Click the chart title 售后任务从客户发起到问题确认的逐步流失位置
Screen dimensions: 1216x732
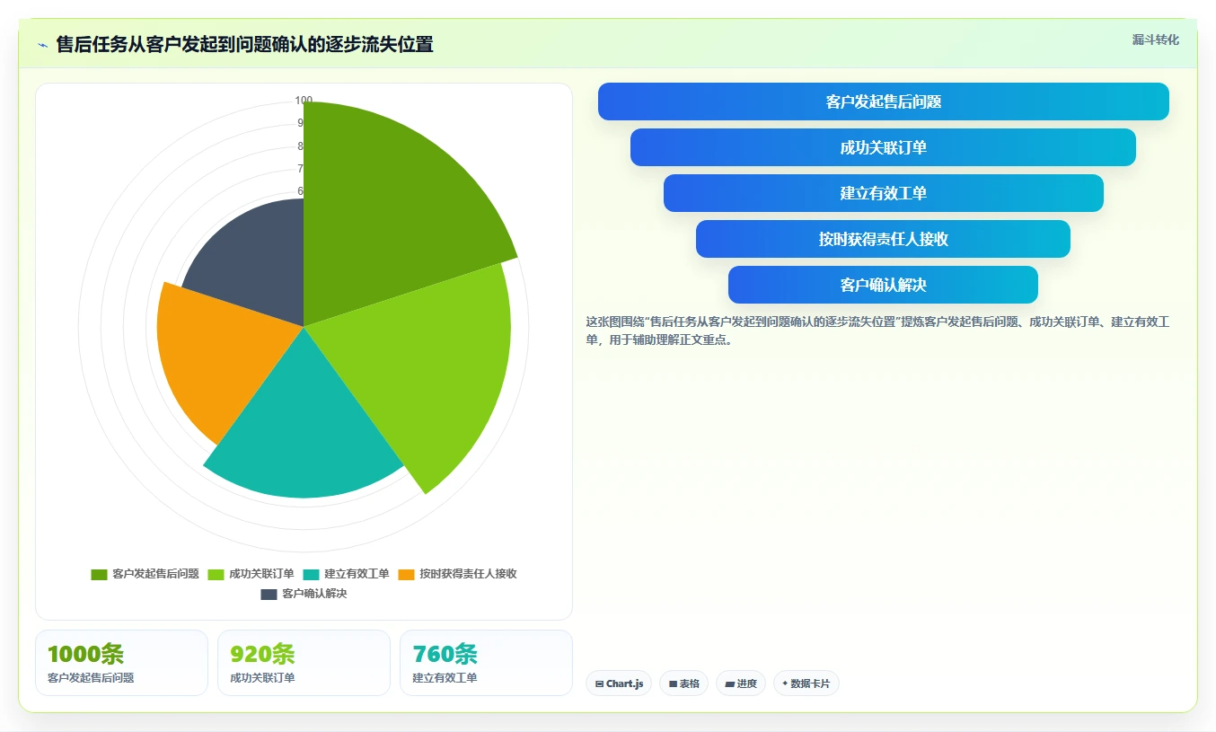pos(244,45)
